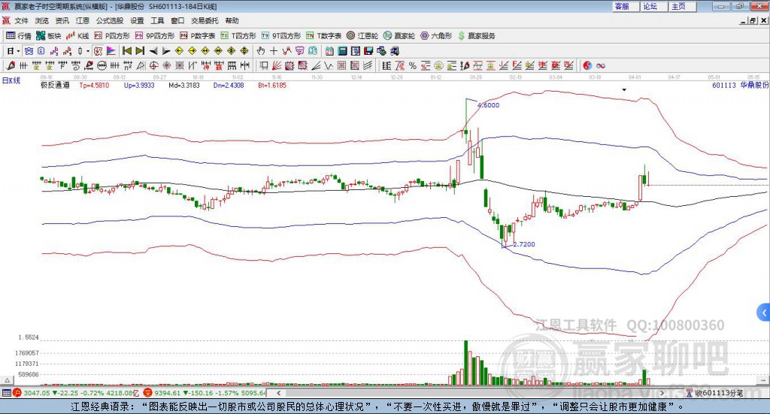Open the calendar icon numbered 21
This screenshot has height=414, width=770.
pos(329,50)
